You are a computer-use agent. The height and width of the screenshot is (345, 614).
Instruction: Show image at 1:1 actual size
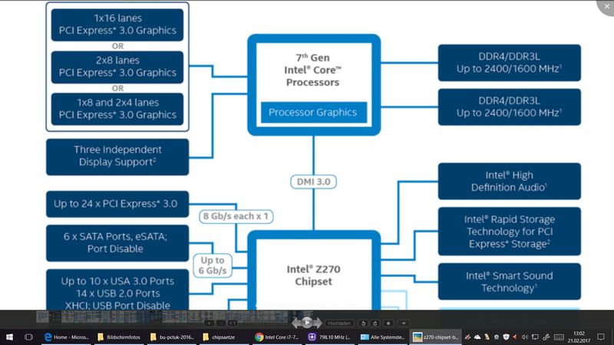tap(233, 323)
